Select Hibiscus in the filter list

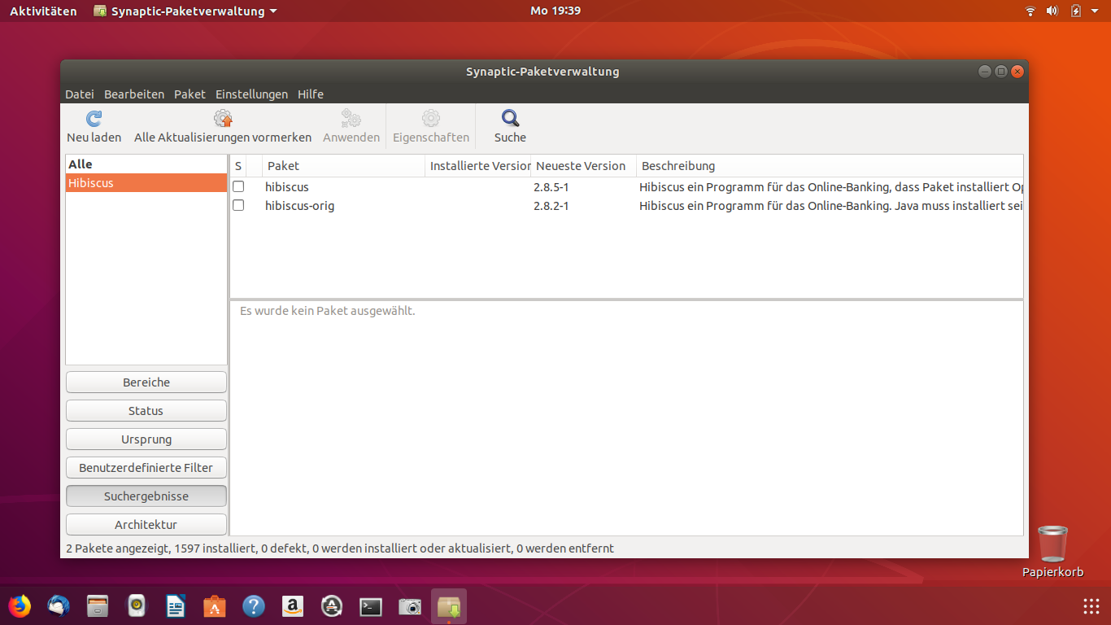[146, 183]
